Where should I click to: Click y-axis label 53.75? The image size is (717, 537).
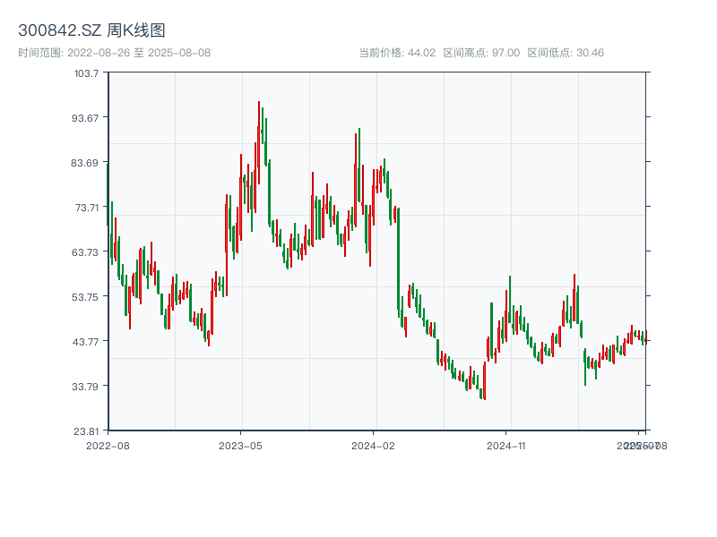coord(85,297)
